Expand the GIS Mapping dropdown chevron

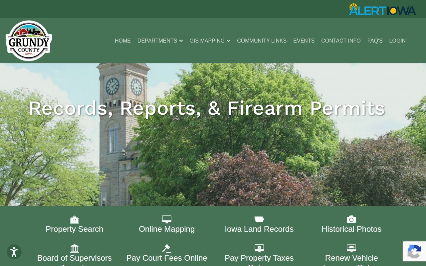click(229, 41)
